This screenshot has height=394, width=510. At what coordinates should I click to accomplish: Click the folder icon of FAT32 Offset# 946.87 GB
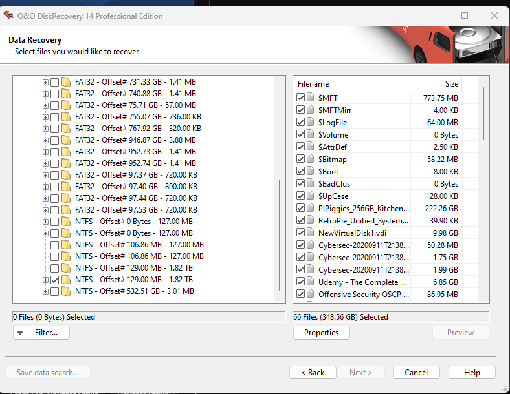click(x=66, y=140)
